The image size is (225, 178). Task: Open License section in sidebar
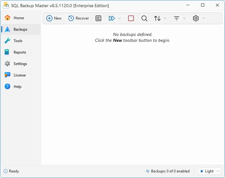click(x=21, y=75)
